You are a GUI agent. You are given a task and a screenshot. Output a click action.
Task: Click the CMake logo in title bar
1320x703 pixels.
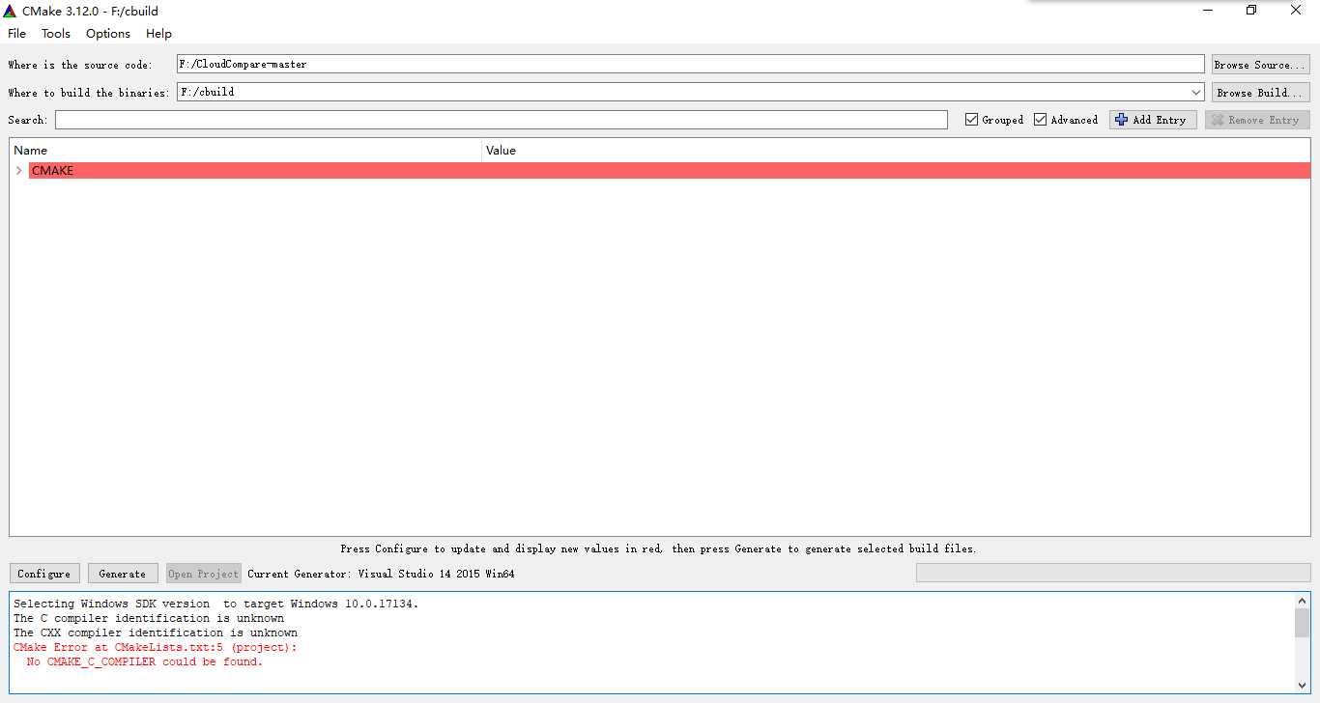click(x=10, y=11)
